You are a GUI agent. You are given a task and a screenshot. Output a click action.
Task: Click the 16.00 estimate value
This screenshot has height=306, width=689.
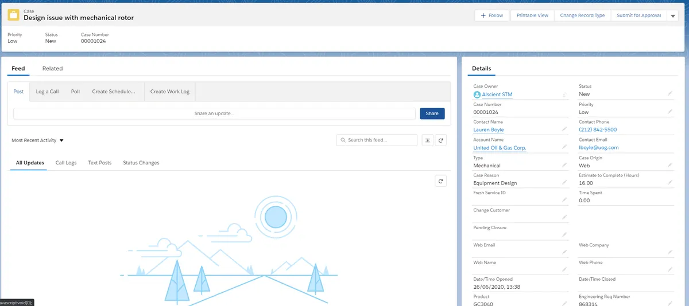[x=586, y=183]
